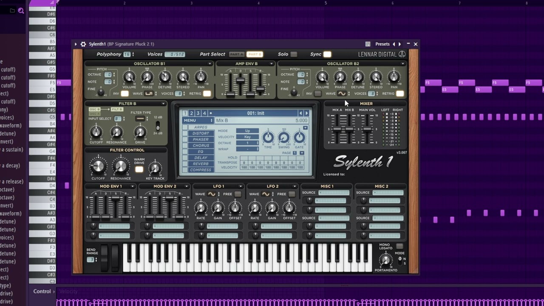Select LFO 2 waveform icon

tap(266, 194)
